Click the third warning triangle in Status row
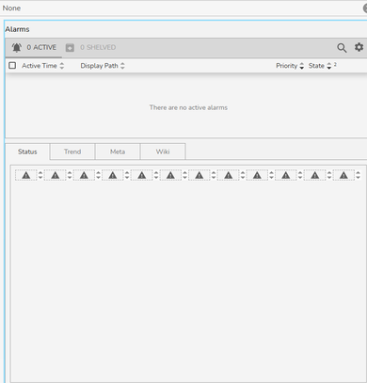367x383 pixels. tap(84, 175)
